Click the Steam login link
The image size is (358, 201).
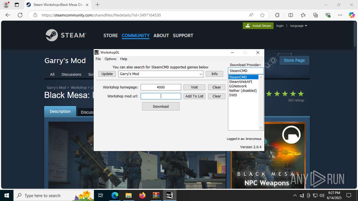click(280, 26)
